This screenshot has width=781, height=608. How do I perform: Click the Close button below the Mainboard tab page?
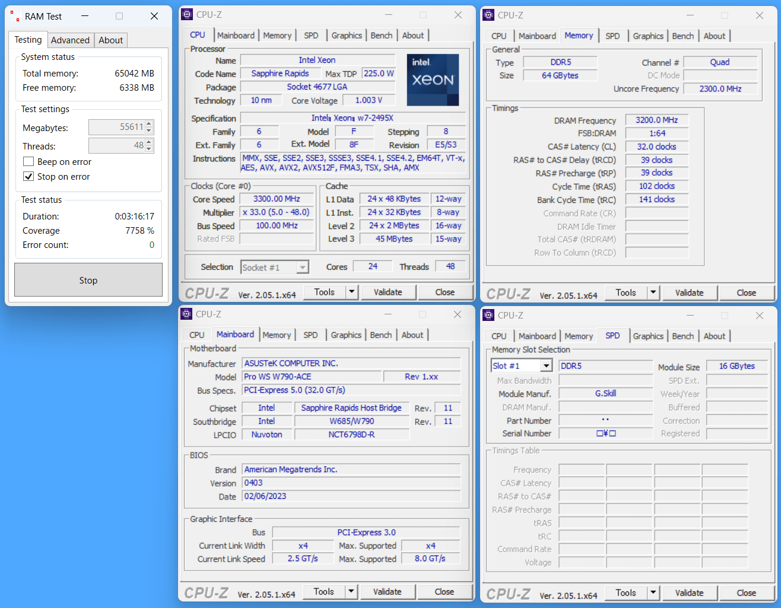click(445, 591)
